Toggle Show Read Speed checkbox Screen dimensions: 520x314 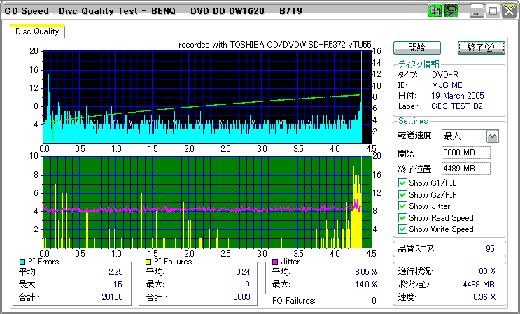pyautogui.click(x=402, y=217)
